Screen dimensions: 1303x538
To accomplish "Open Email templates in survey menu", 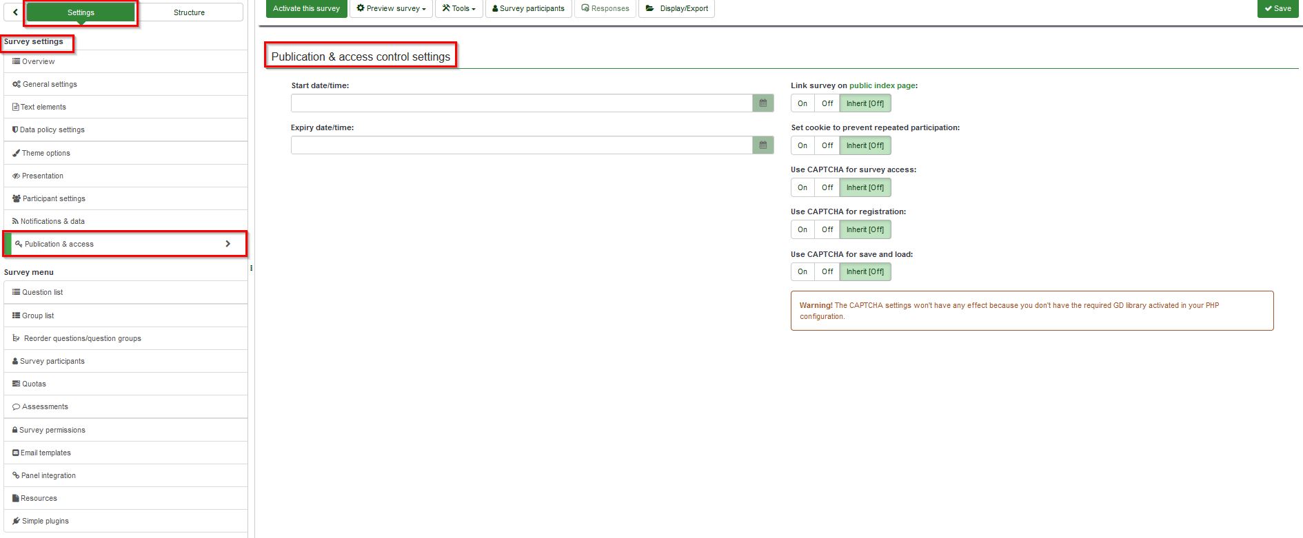I will click(125, 453).
